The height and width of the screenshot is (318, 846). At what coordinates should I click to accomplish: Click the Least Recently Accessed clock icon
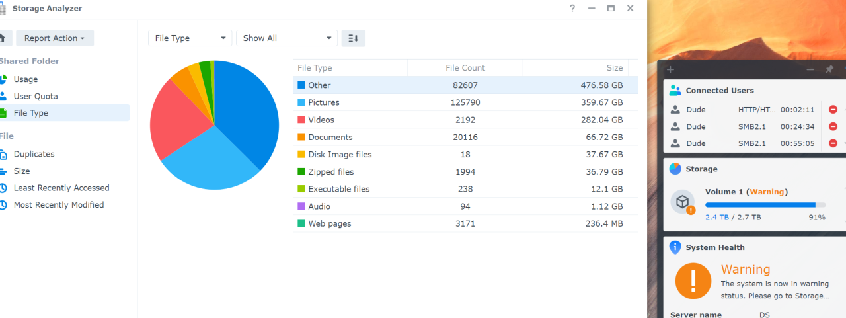[x=3, y=188]
